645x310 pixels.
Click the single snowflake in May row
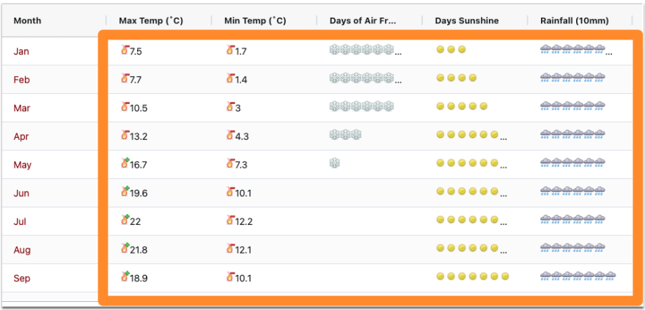(x=335, y=163)
